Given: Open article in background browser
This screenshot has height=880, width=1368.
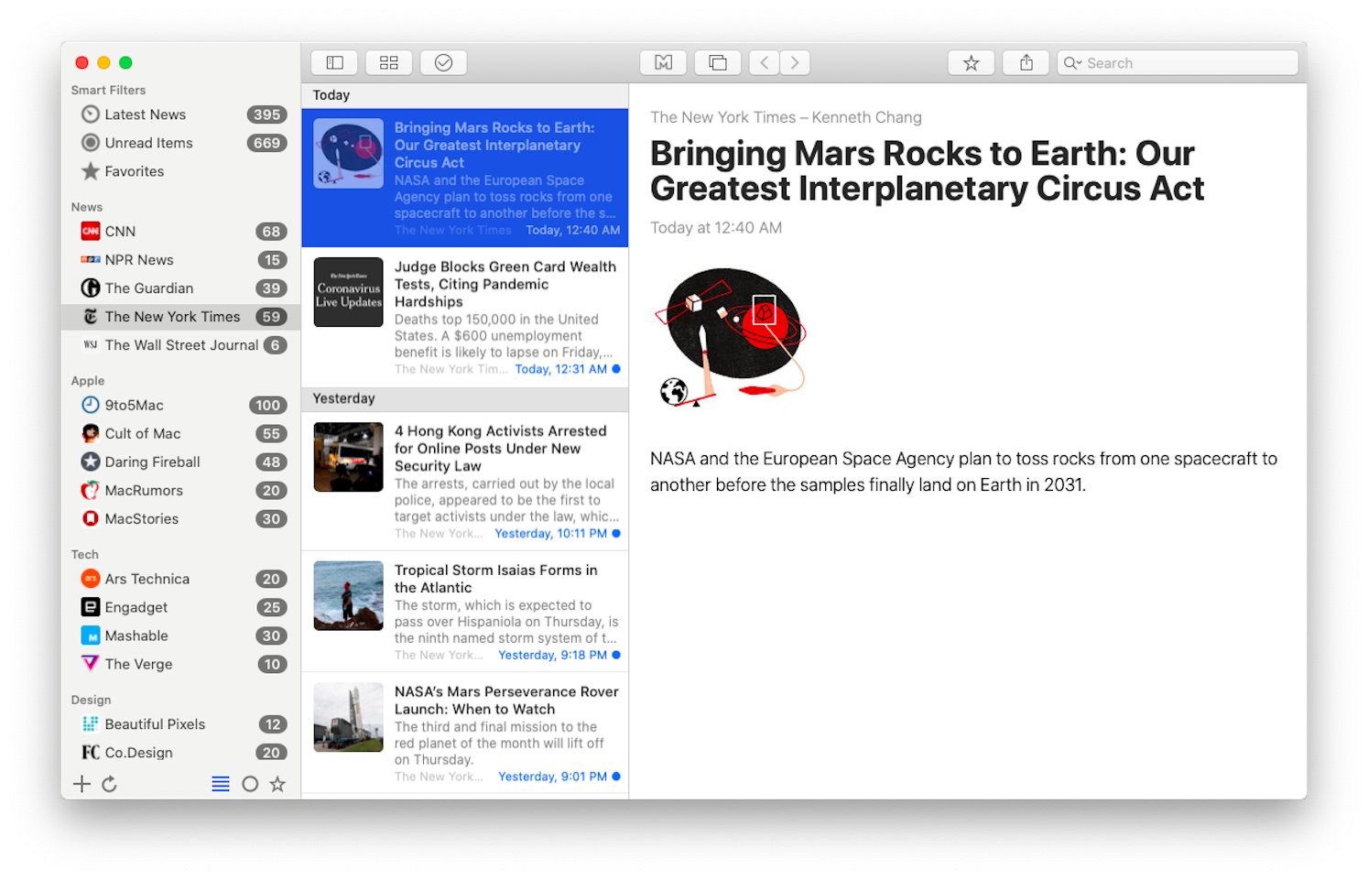Looking at the screenshot, I should click(718, 62).
